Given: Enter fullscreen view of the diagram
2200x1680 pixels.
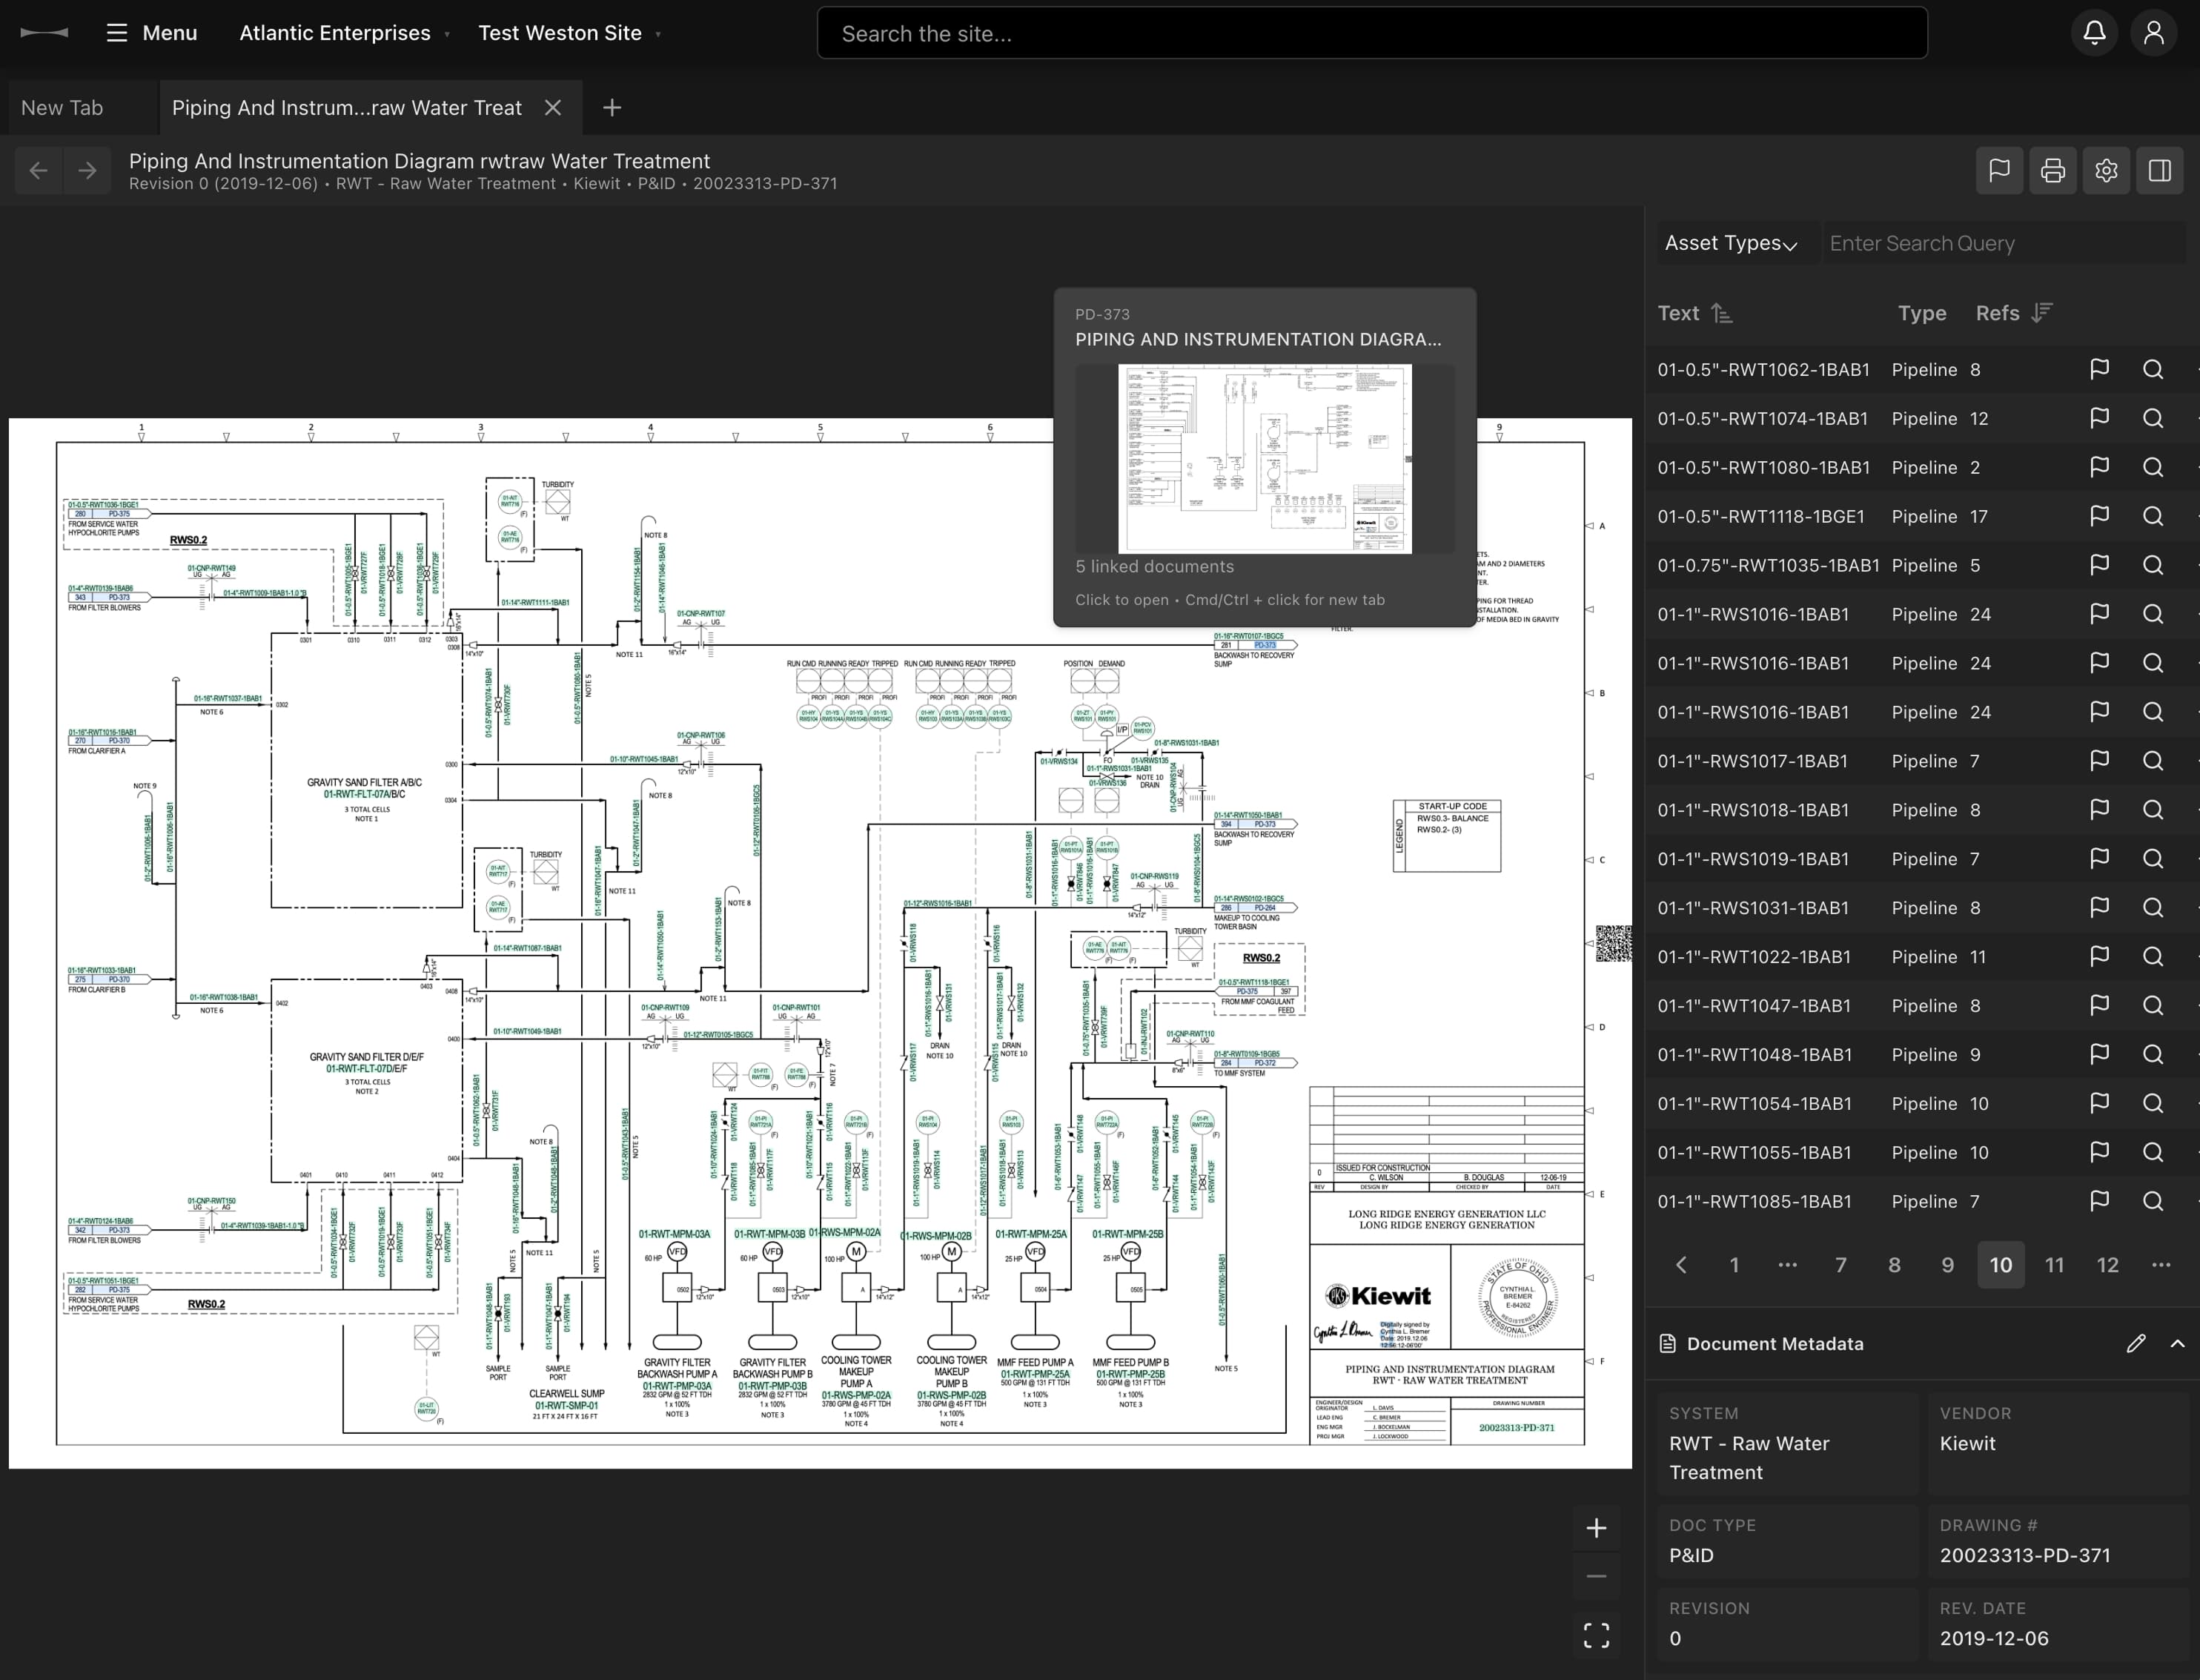Looking at the screenshot, I should coord(1597,1637).
